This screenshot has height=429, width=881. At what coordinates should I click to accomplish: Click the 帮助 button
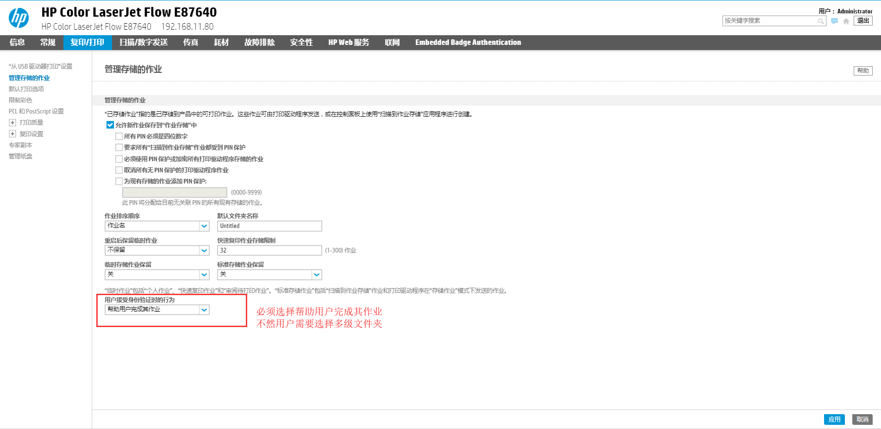pyautogui.click(x=863, y=71)
